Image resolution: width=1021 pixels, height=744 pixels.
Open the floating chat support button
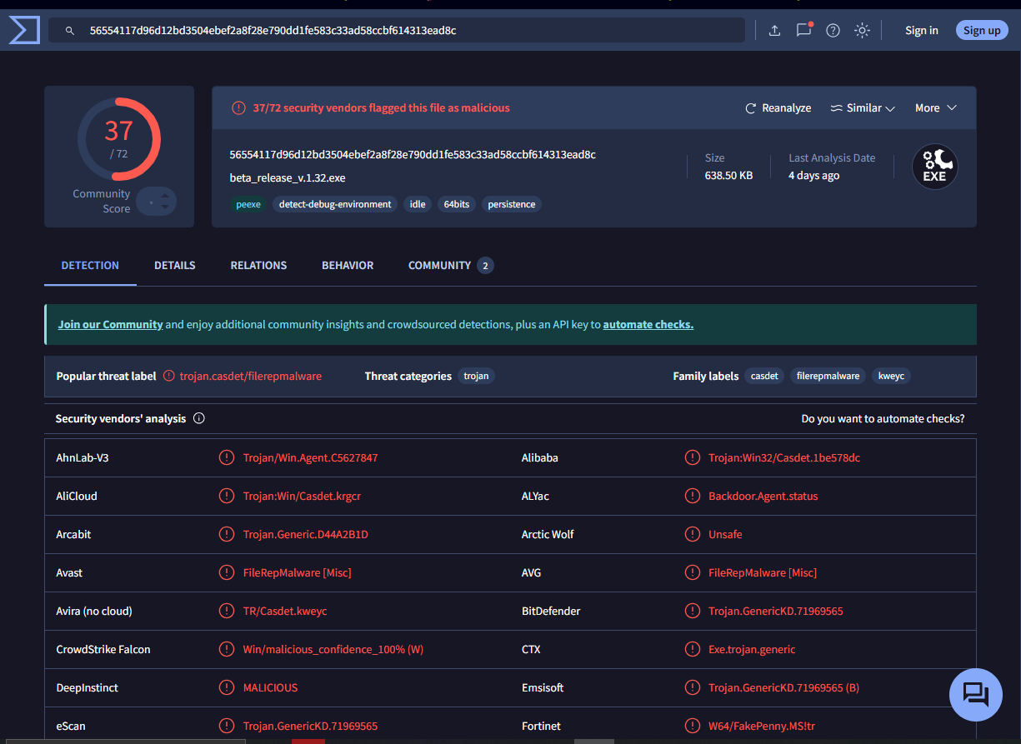pyautogui.click(x=976, y=694)
